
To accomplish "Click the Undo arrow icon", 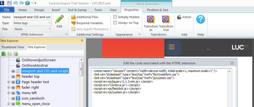I will tap(15, 3).
